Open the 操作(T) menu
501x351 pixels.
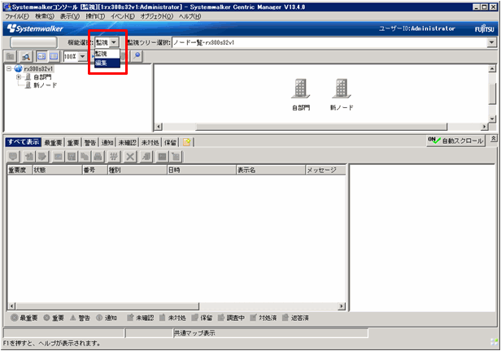[x=95, y=16]
